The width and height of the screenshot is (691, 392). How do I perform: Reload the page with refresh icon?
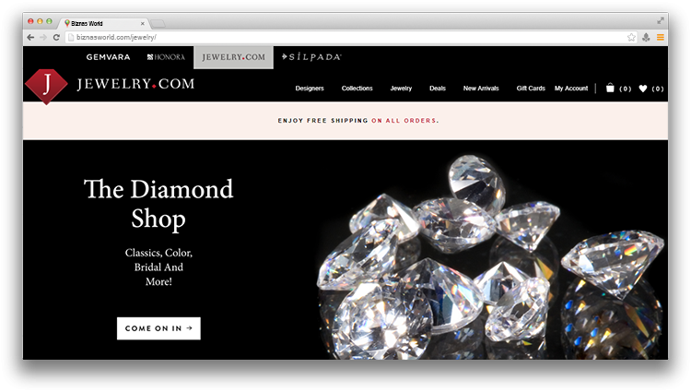coord(56,38)
